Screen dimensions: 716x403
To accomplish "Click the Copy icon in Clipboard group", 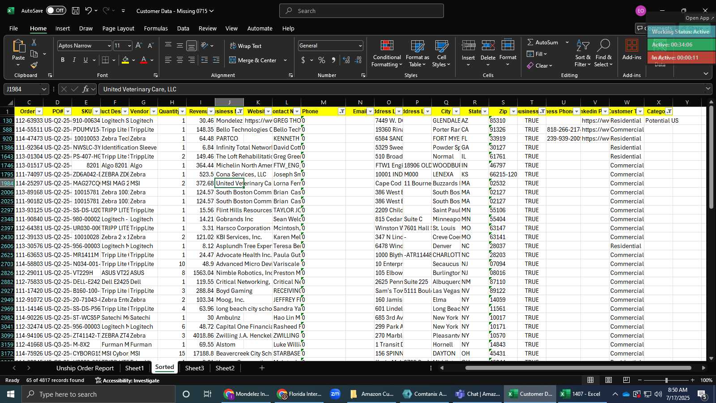I will (x=34, y=54).
